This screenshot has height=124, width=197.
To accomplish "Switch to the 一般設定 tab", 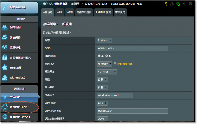I will click(48, 12).
